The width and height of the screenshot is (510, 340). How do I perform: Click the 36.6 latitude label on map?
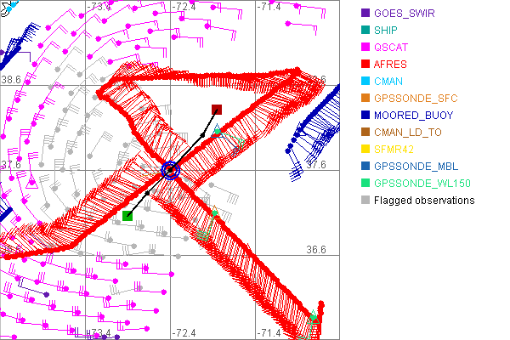[316, 250]
